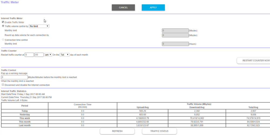The width and height of the screenshot is (270, 135).
Task: Select the Traffic volume control radio button
Action: [3, 26]
